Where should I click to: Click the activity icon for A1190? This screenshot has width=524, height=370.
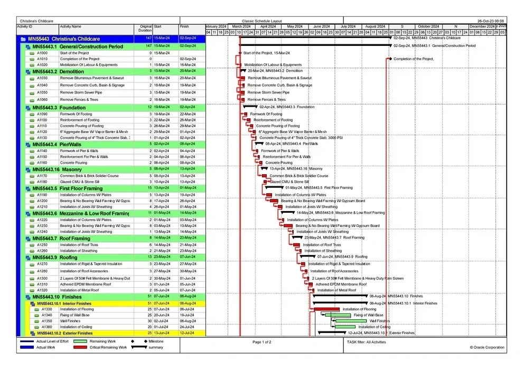tap(32, 195)
